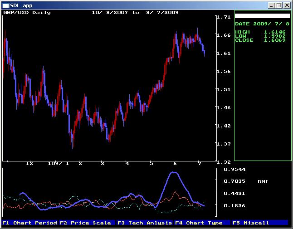Click the month 4 time axis label
The width and height of the screenshot is (293, 229).
[x=127, y=164]
